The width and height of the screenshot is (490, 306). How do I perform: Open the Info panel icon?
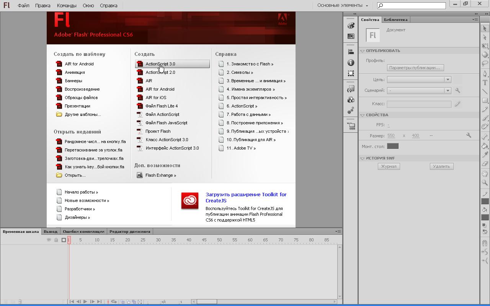tap(351, 62)
